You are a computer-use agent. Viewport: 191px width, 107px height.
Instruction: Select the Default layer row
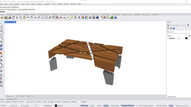pos(179,38)
